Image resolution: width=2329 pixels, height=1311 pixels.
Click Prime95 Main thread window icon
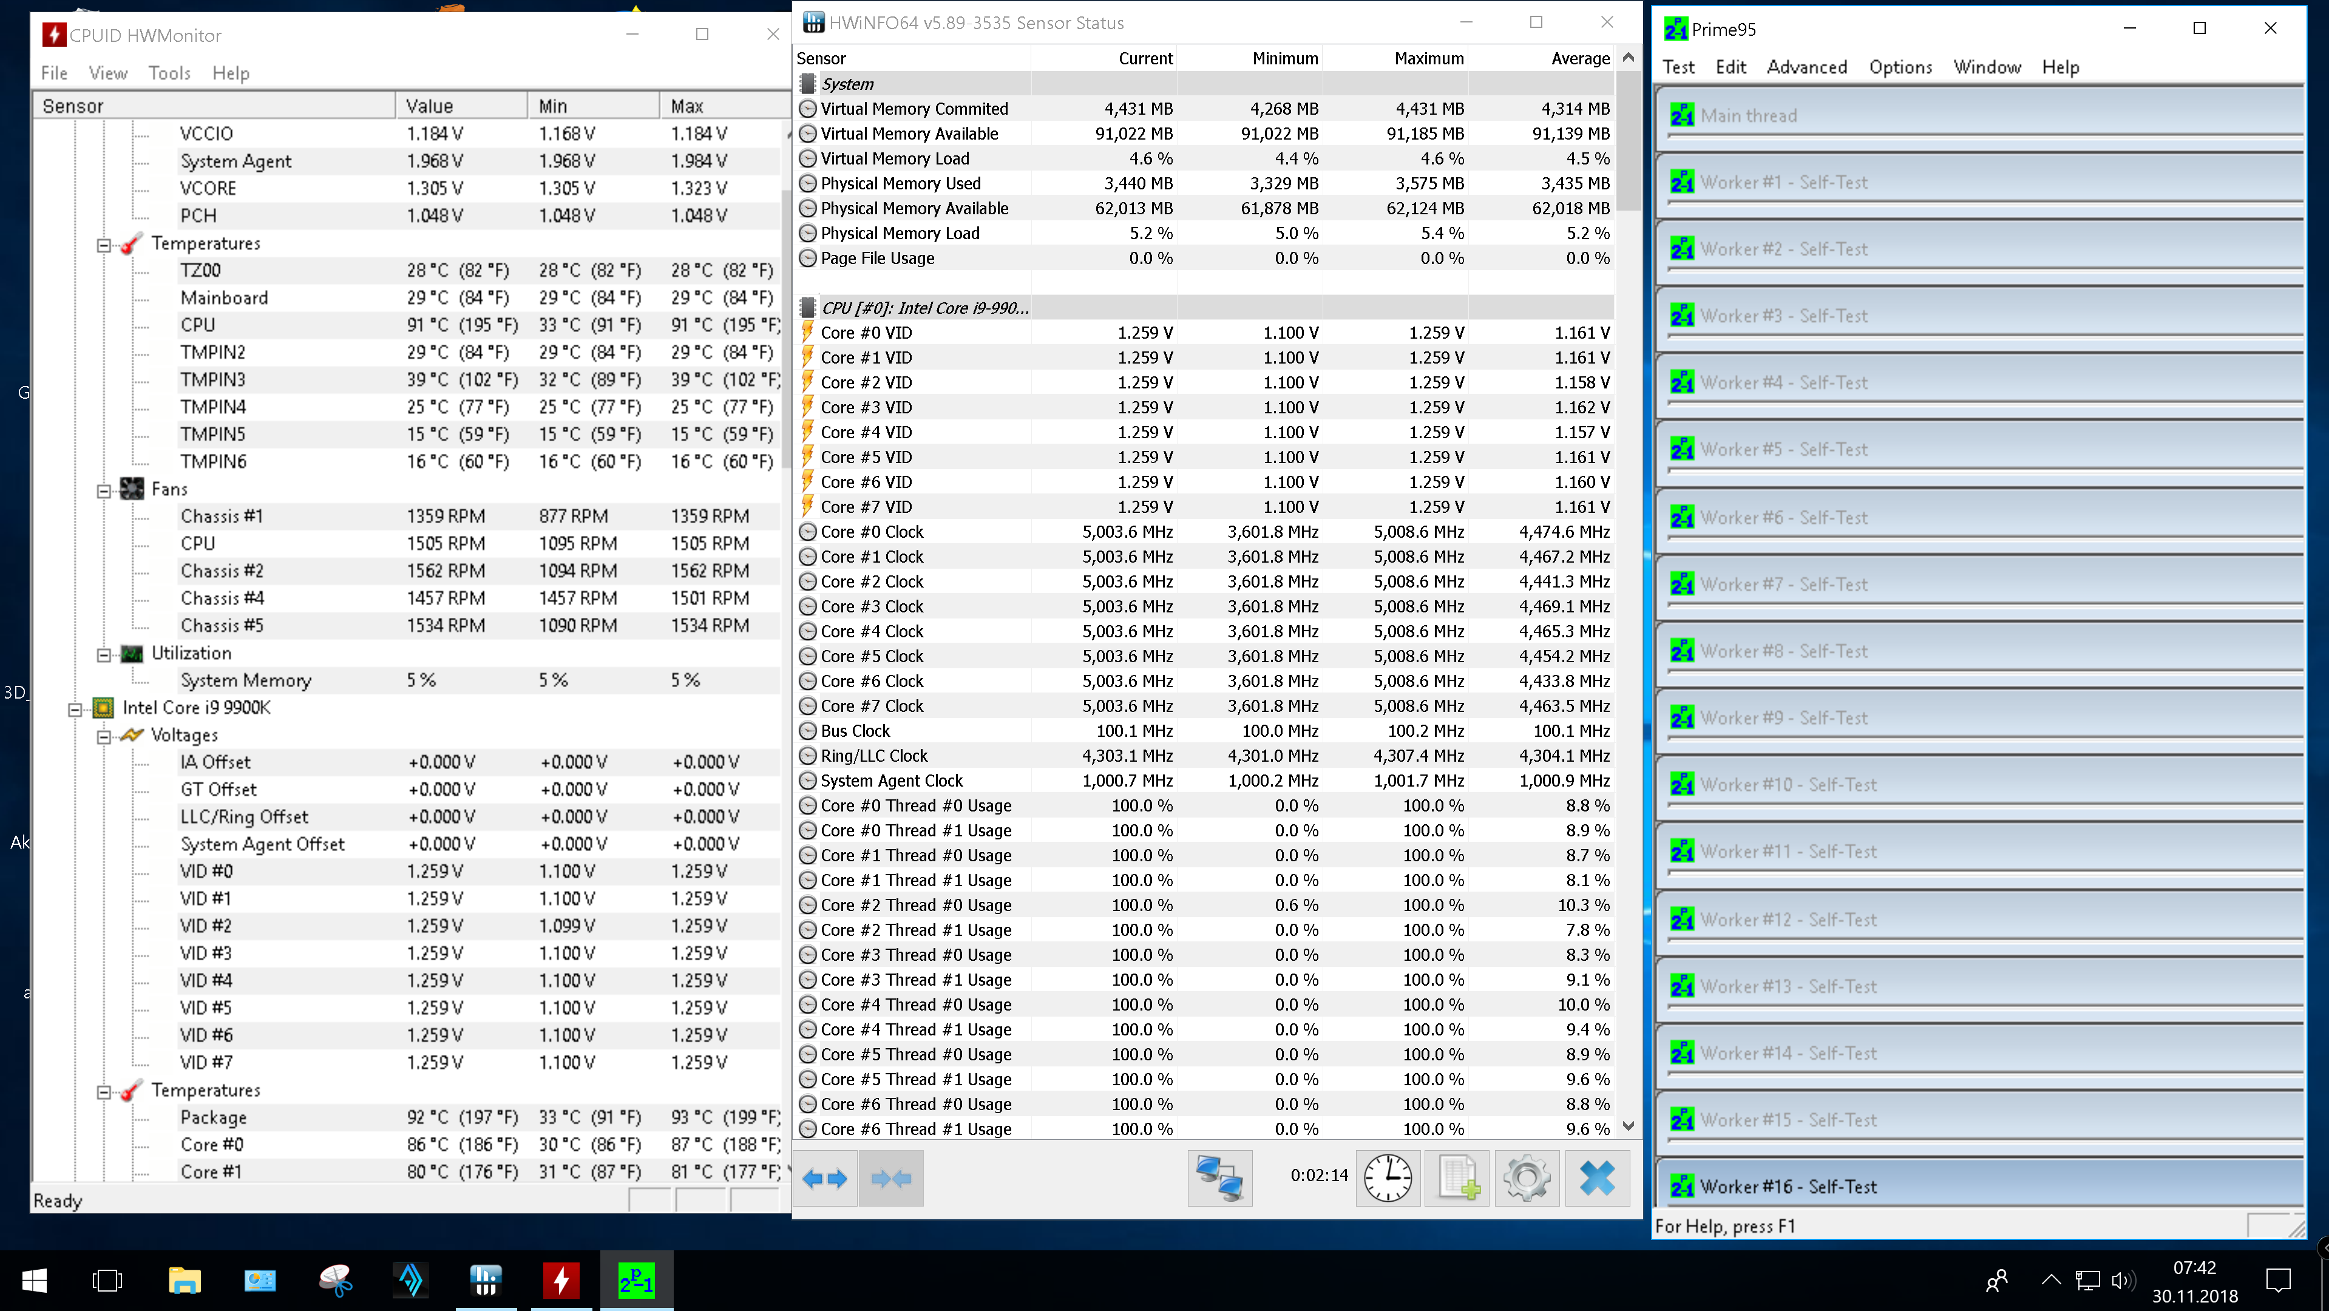1682,116
